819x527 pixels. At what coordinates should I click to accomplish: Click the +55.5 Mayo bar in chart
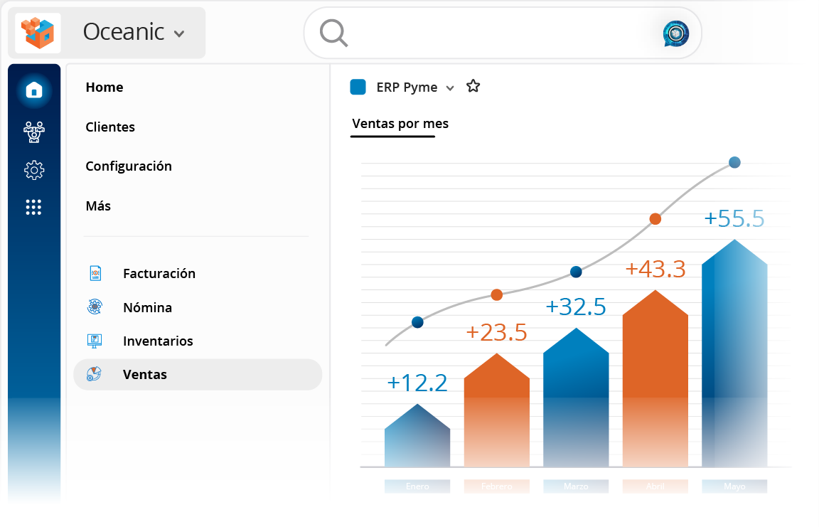(x=734, y=356)
